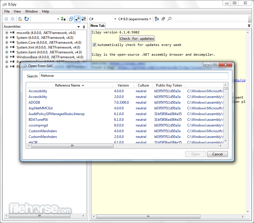This screenshot has height=223, width=254.
Task: Select BDATunePIA row
Action: [x=125, y=120]
